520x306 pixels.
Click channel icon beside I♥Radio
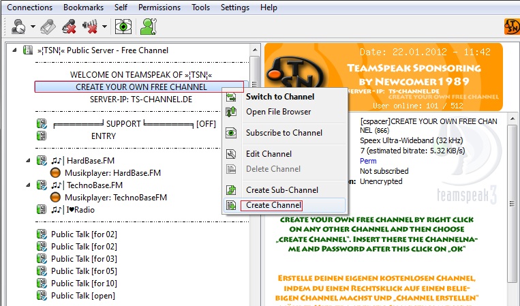click(42, 209)
